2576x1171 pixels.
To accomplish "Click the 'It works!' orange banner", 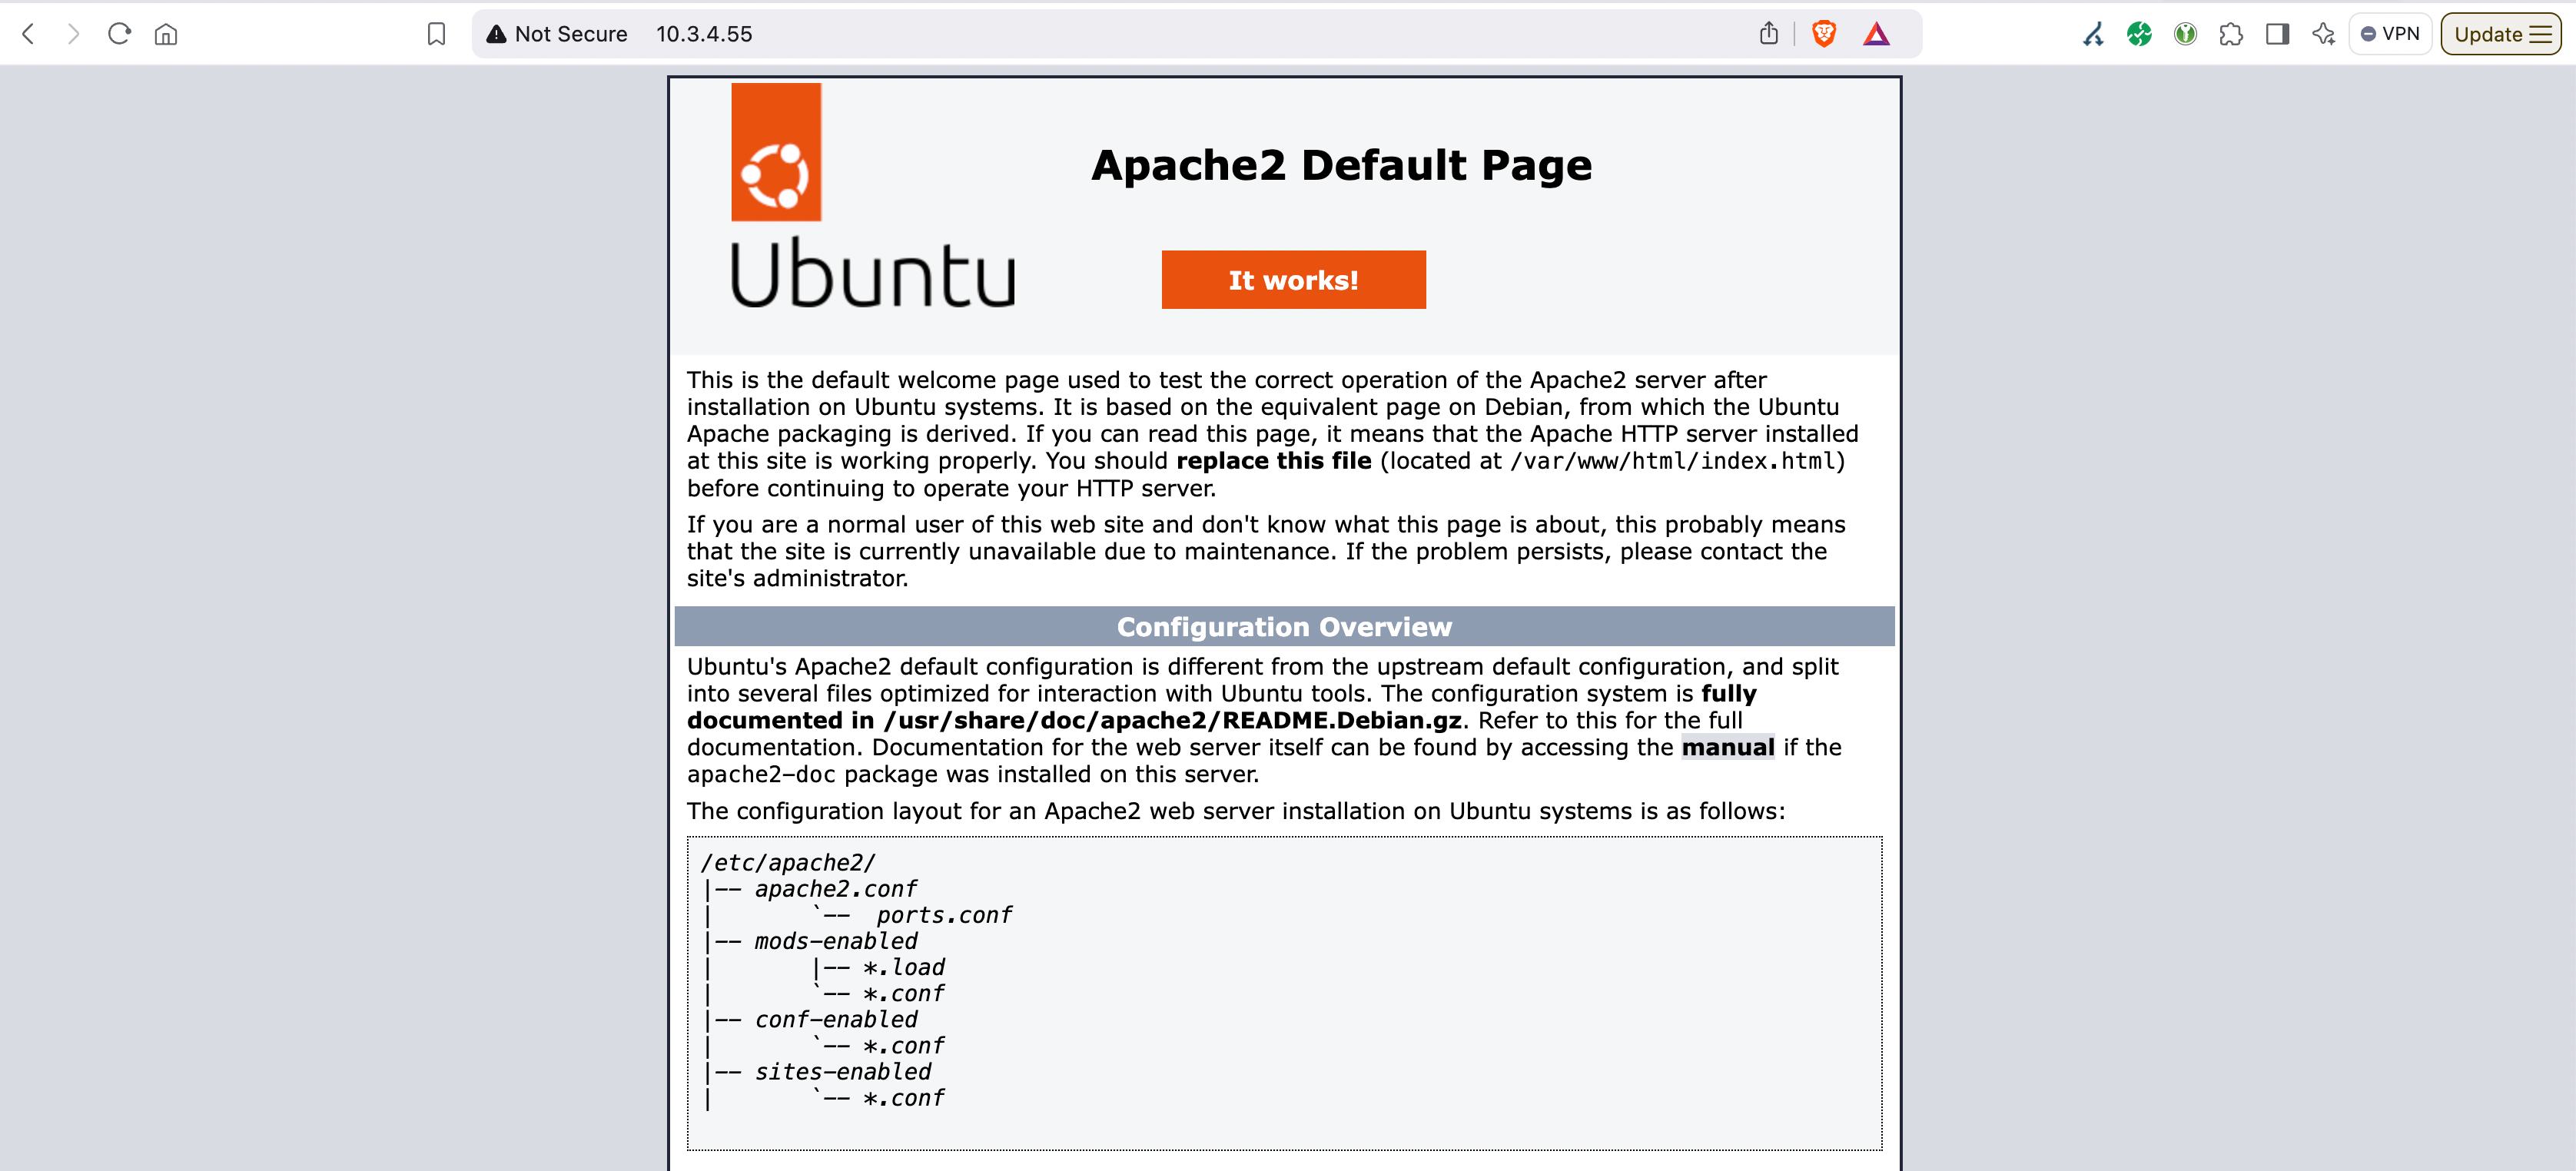I will 1293,279.
